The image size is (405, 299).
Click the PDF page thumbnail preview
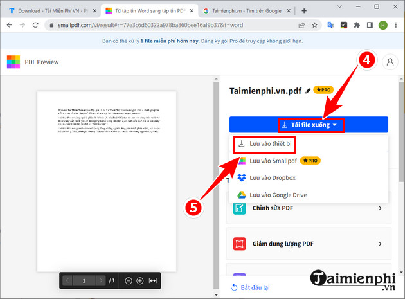pyautogui.click(x=107, y=181)
